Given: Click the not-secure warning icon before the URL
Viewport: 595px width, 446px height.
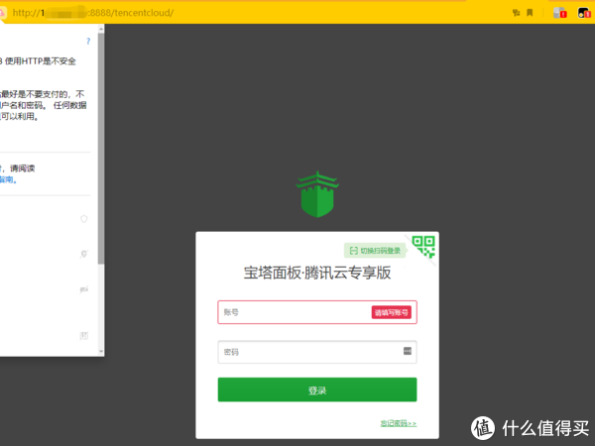Looking at the screenshot, I should (2, 13).
